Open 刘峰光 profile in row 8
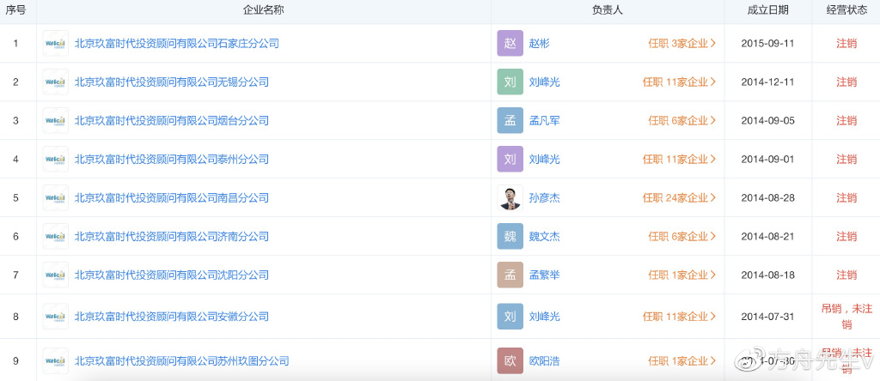 pos(544,317)
